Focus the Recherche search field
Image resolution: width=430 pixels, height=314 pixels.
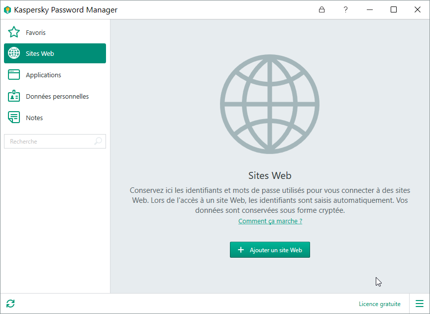pyautogui.click(x=55, y=141)
